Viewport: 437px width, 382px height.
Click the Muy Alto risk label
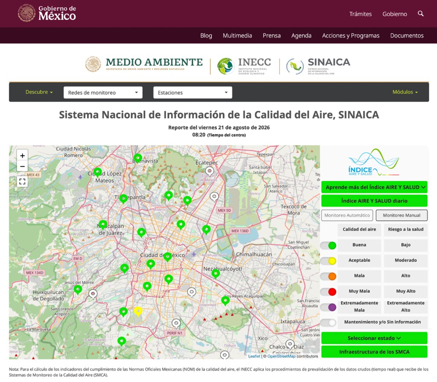(x=405, y=291)
